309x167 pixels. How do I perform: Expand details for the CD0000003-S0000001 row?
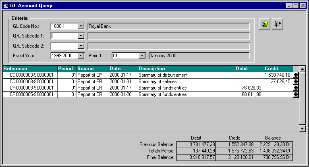pyautogui.click(x=296, y=75)
